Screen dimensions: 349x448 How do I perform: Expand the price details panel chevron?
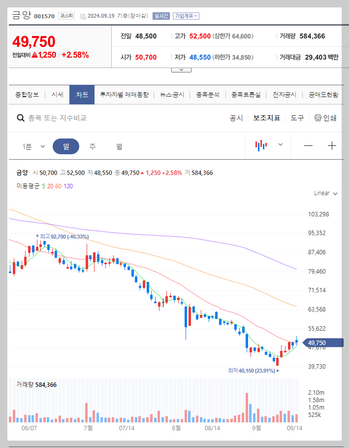tap(181, 69)
